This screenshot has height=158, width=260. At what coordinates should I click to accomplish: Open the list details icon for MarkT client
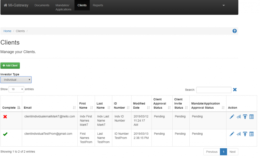(x=251, y=117)
